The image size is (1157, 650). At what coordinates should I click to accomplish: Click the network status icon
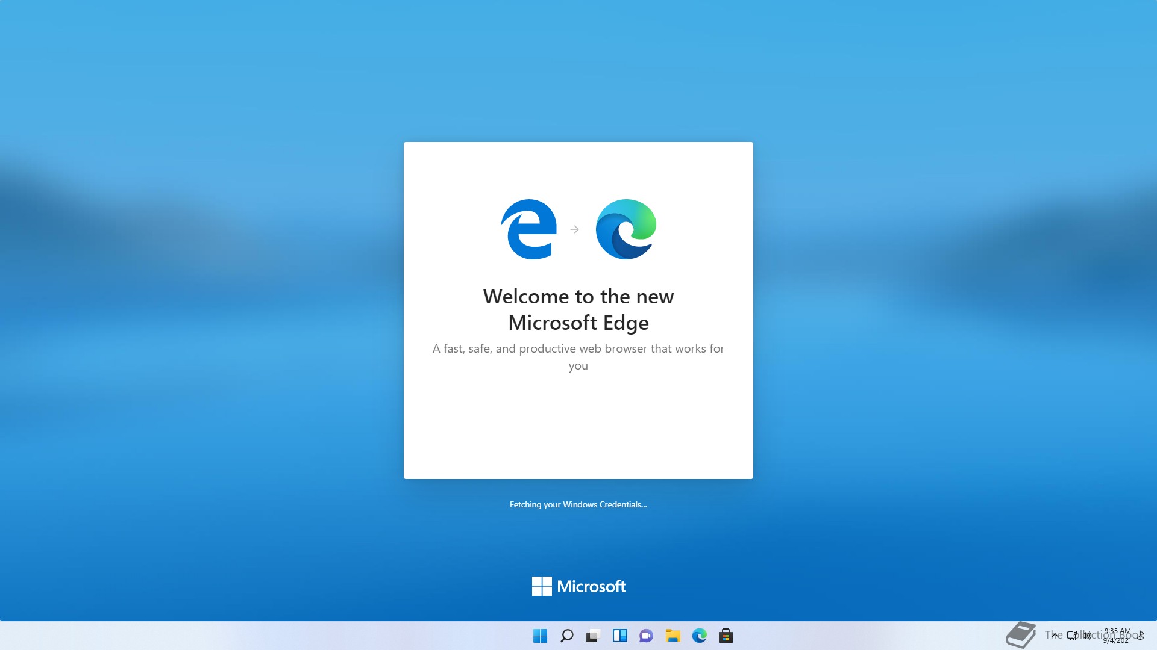[1072, 635]
